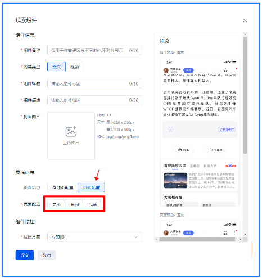Open the 立即拨打 button scheme dropdown
This screenshot has width=262, height=278.
pyautogui.click(x=94, y=237)
